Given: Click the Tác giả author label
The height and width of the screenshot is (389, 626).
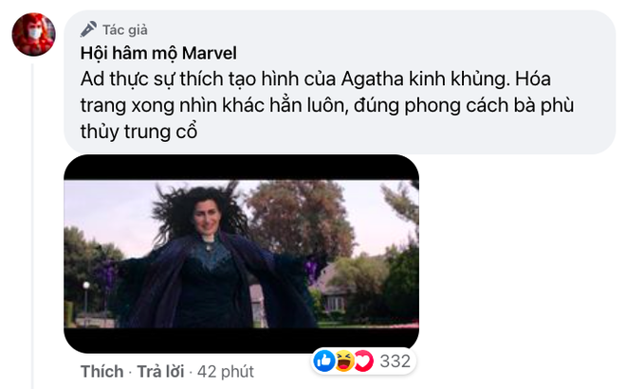Looking at the screenshot, I should [125, 30].
